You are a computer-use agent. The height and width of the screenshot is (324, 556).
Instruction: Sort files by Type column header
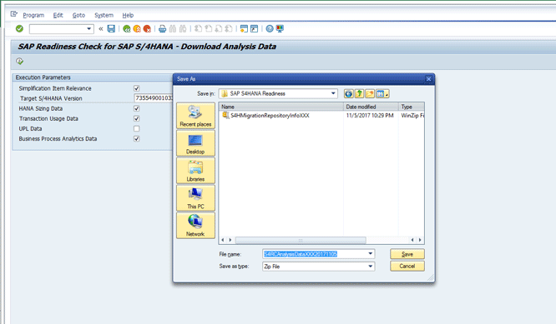tap(412, 107)
